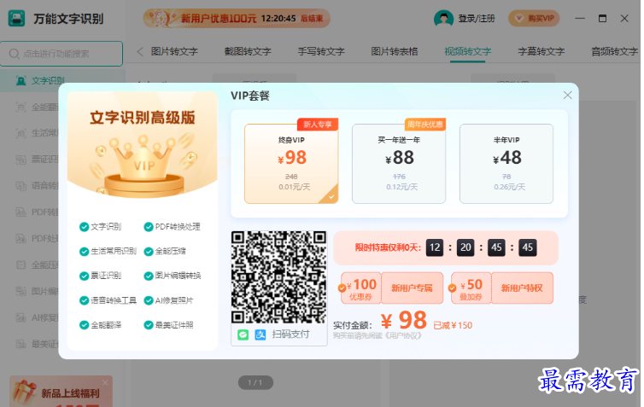Switch to the 字幕转文字 tab
The width and height of the screenshot is (644, 407).
click(x=542, y=52)
